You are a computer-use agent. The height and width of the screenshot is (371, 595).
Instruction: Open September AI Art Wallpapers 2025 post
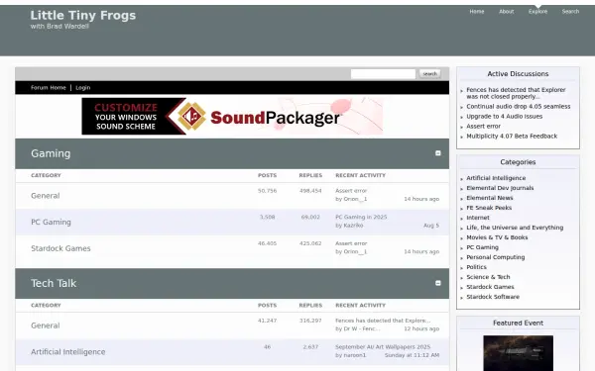pyautogui.click(x=383, y=347)
